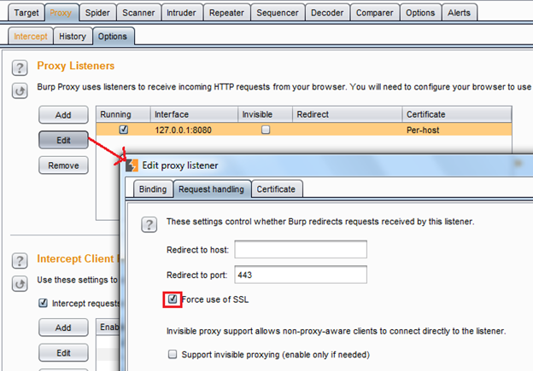Click the Burp logo in the dialog title bar
This screenshot has height=371, width=533.
click(133, 165)
